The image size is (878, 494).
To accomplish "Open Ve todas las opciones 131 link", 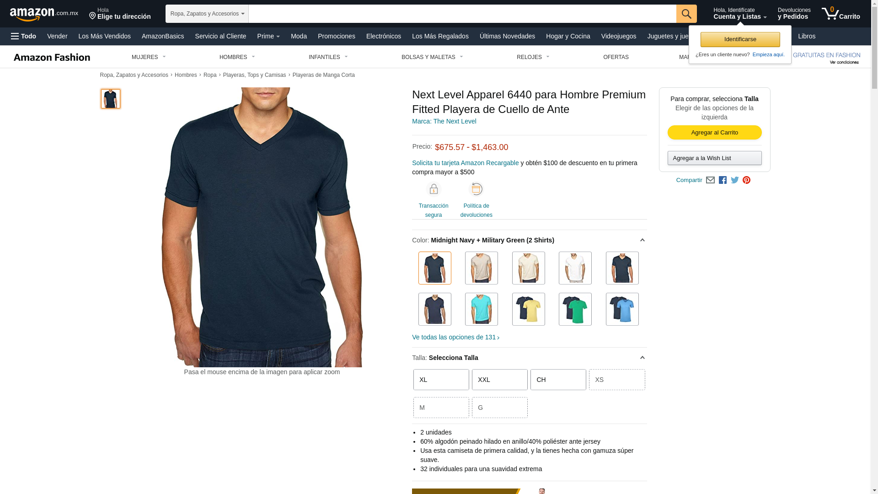I will coord(456,337).
